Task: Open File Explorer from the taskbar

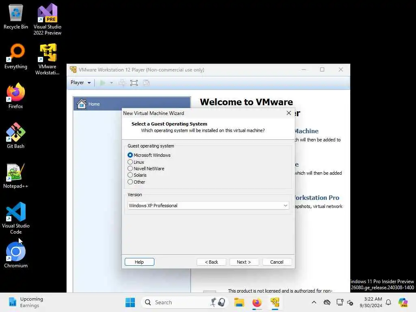Action: click(x=239, y=302)
